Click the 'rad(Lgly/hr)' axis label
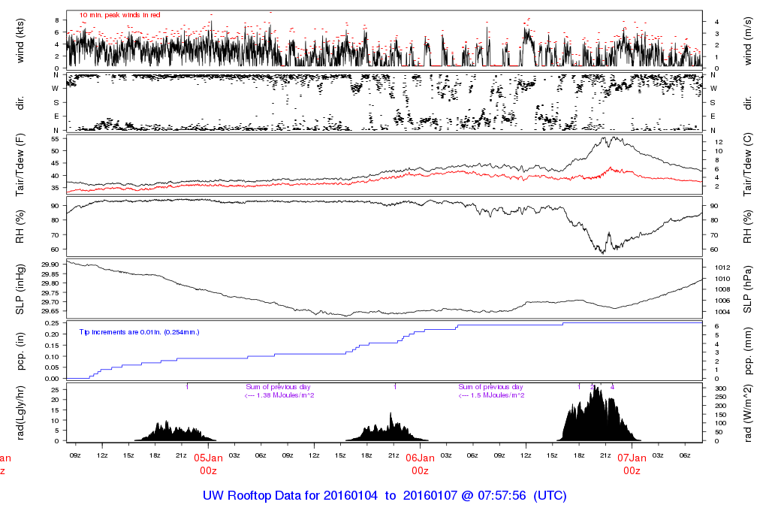The width and height of the screenshot is (769, 526). 20,413
